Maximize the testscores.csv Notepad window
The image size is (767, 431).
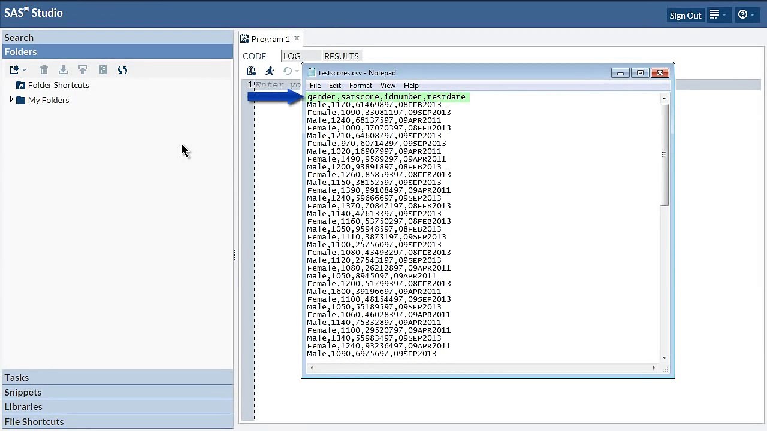(639, 73)
